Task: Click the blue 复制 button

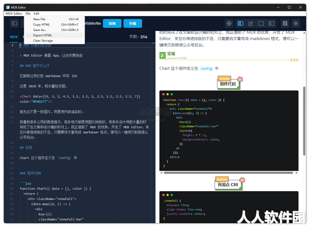Action: coord(112,23)
